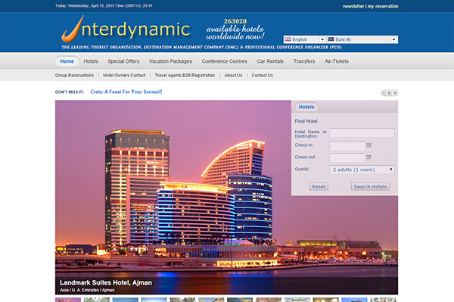Image resolution: width=454 pixels, height=302 pixels.
Task: Focus the Check-in date field
Action: [347, 145]
